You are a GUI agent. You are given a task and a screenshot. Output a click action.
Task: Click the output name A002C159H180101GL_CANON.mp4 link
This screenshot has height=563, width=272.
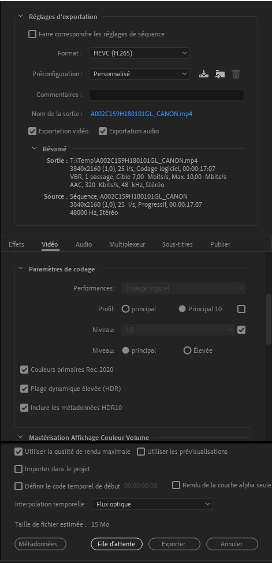141,114
